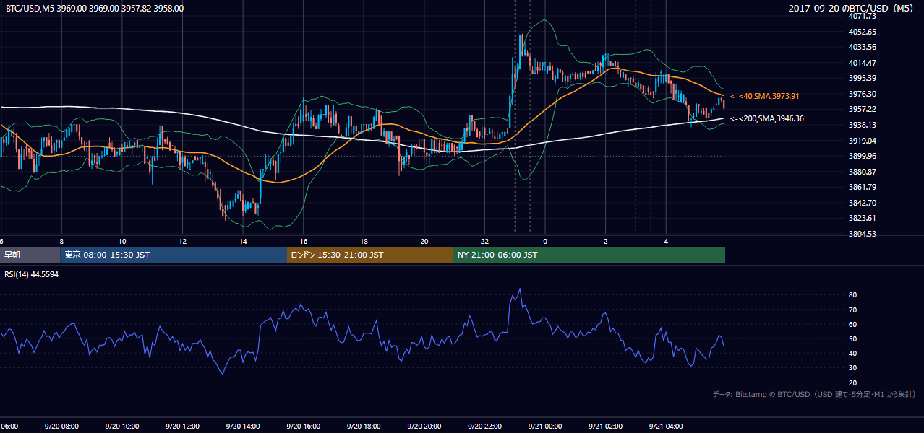Click the RSI(14) 44.5594 indicator label
This screenshot has height=433, width=924.
[32, 274]
